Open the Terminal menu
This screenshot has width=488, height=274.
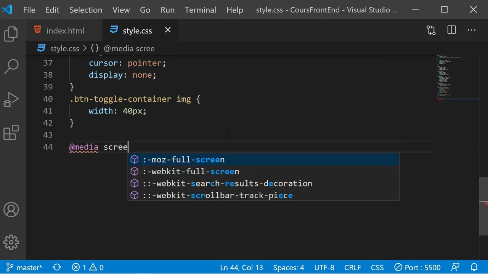tap(201, 10)
